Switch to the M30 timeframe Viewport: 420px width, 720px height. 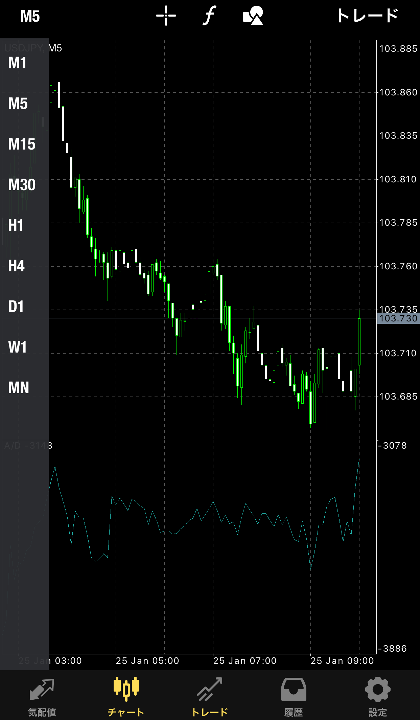[x=22, y=185]
